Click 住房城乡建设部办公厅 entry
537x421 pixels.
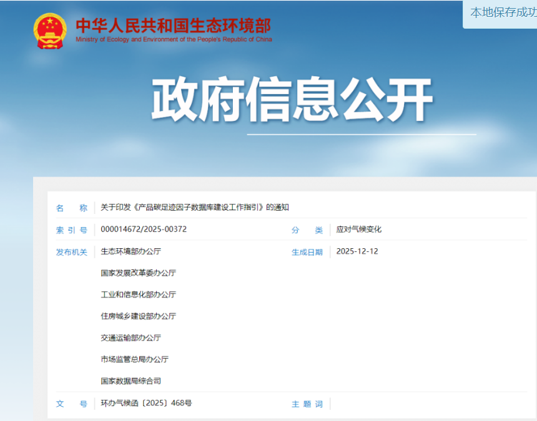(x=139, y=316)
